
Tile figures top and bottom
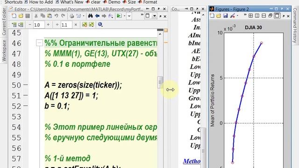[x=263, y=16]
